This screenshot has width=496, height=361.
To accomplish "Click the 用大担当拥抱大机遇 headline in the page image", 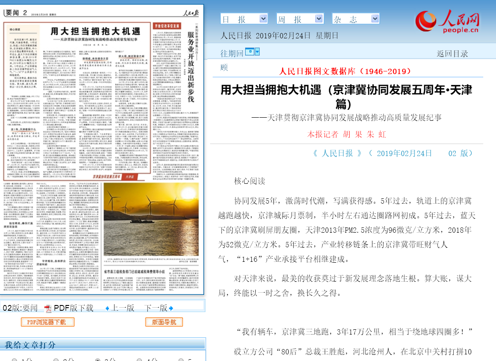I will pos(96,31).
